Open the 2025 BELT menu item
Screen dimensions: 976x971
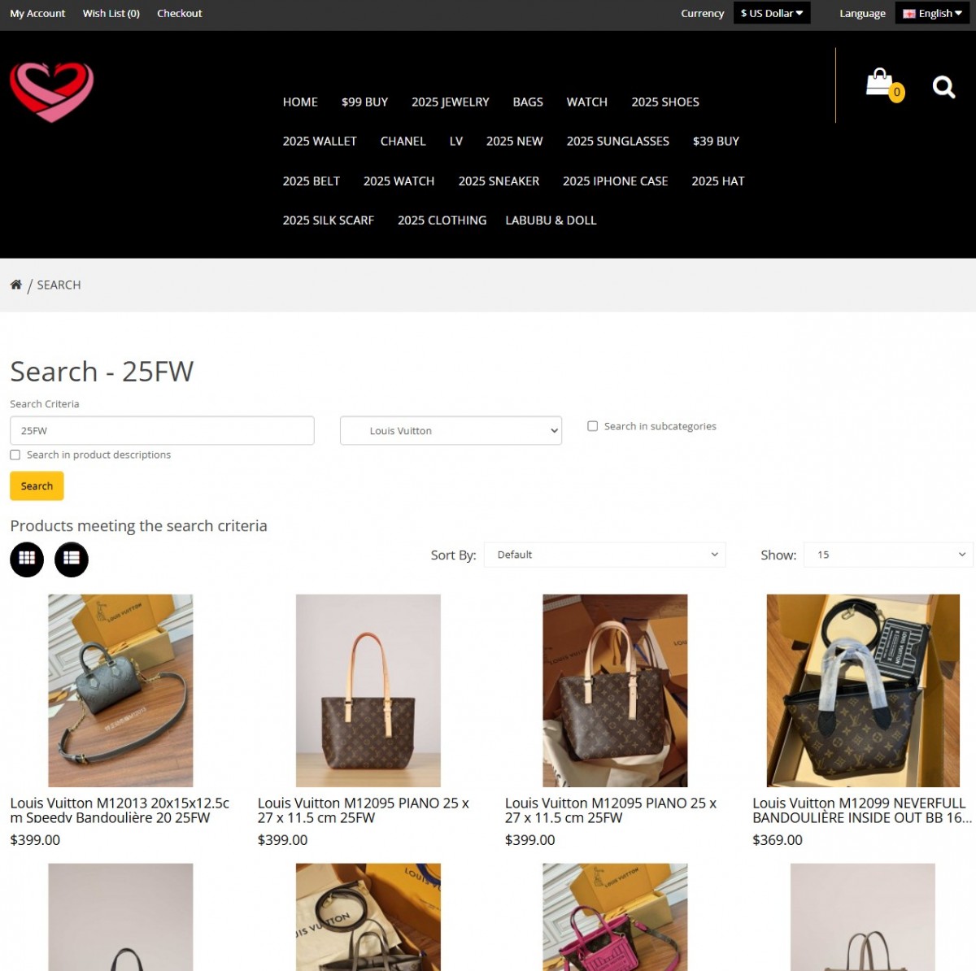[x=312, y=181]
